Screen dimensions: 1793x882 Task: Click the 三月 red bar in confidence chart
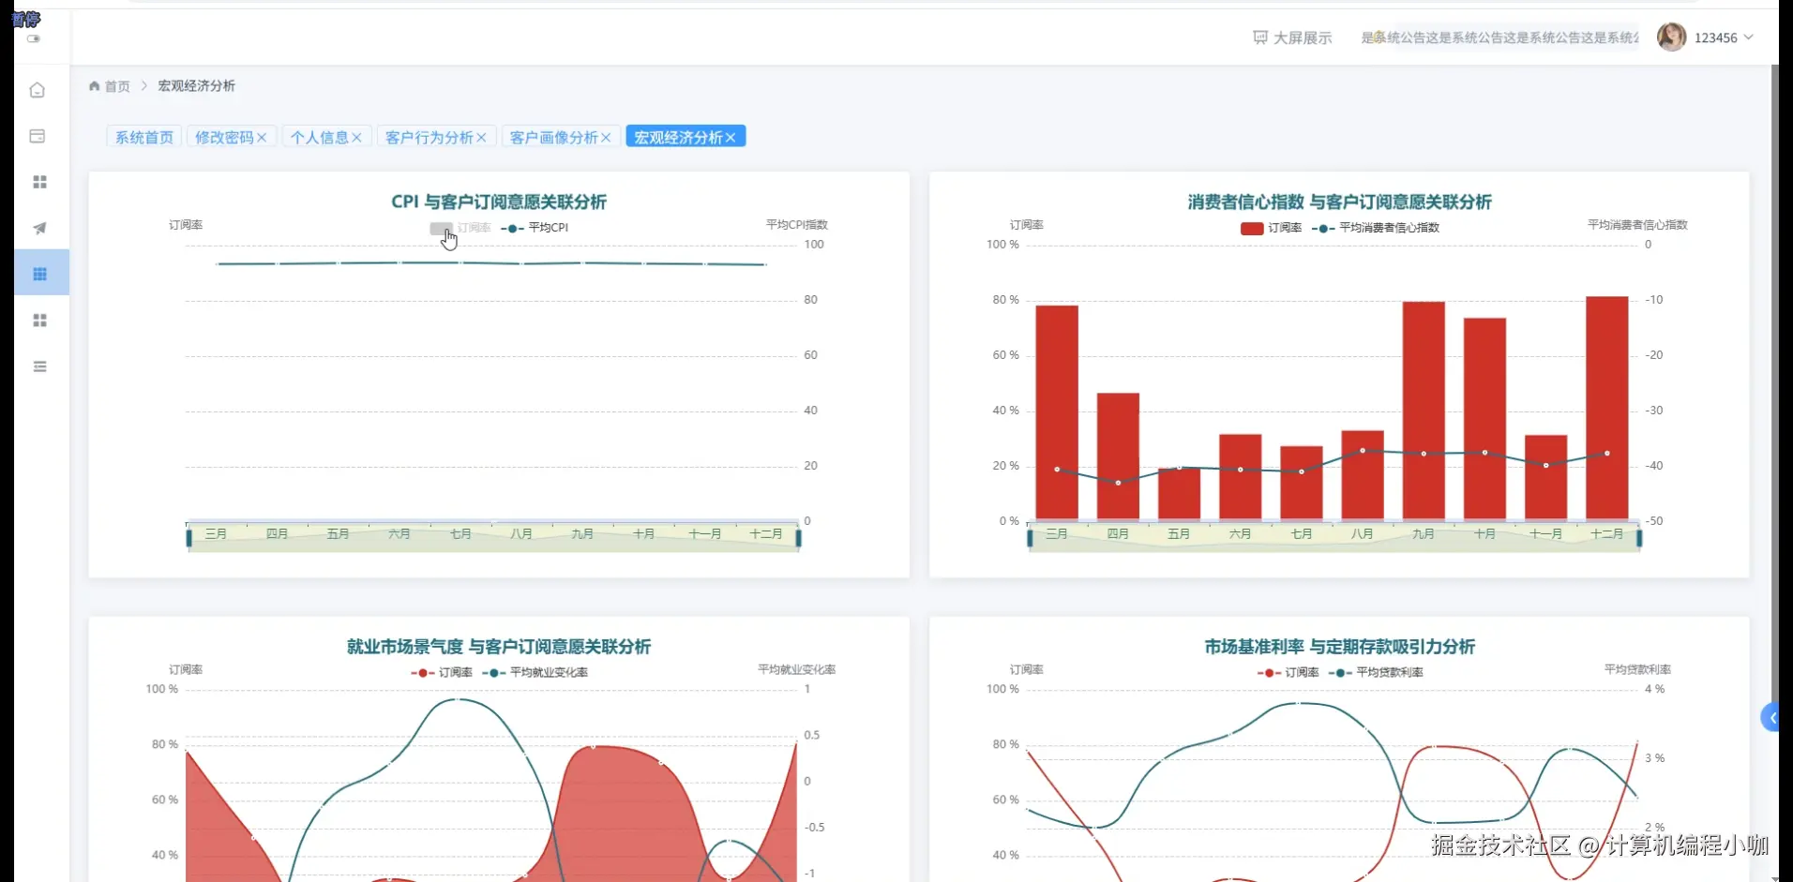(x=1057, y=412)
